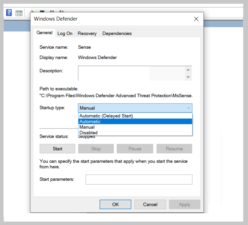Image resolution: width=248 pixels, height=225 pixels.
Task: Click the greyed Stop button
Action: (96, 149)
